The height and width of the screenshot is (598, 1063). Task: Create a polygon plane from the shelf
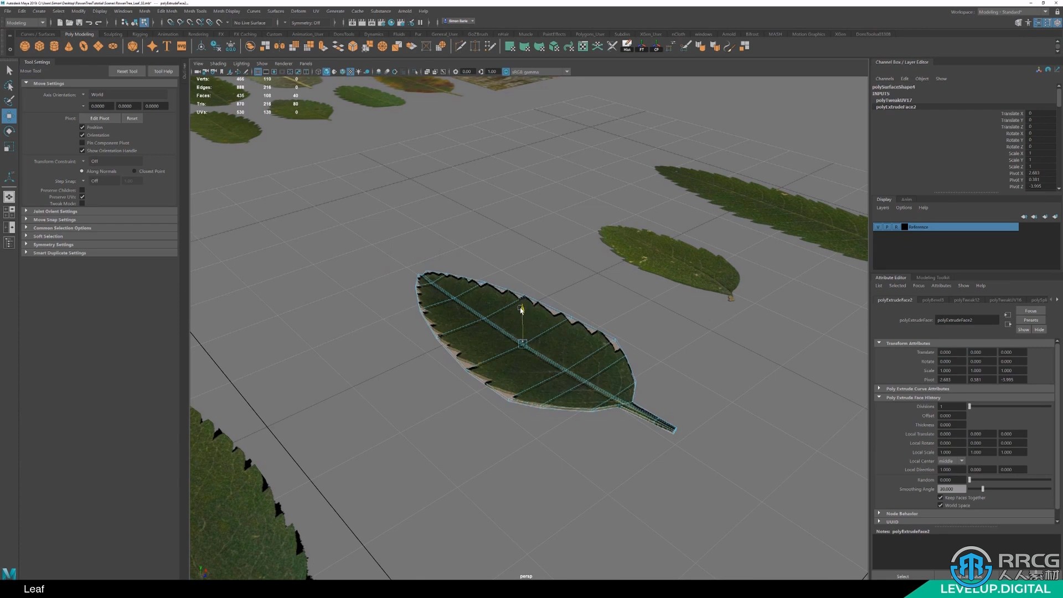click(x=98, y=47)
